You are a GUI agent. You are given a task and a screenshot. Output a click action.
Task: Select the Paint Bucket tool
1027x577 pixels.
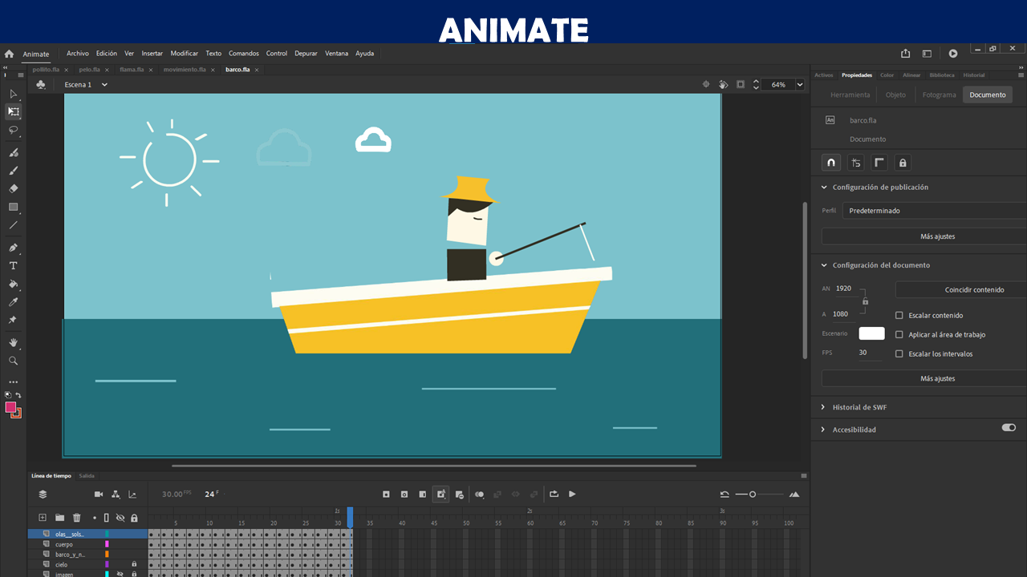click(x=13, y=284)
